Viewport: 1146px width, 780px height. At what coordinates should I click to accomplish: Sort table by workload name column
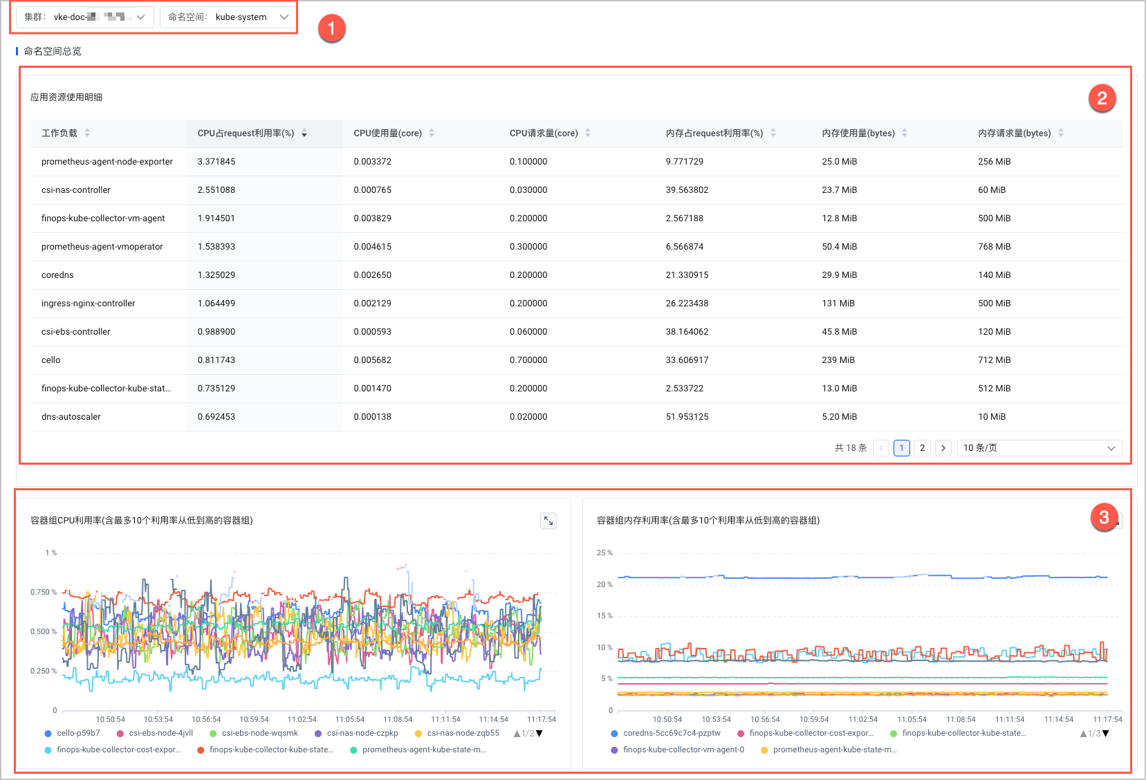(x=87, y=133)
